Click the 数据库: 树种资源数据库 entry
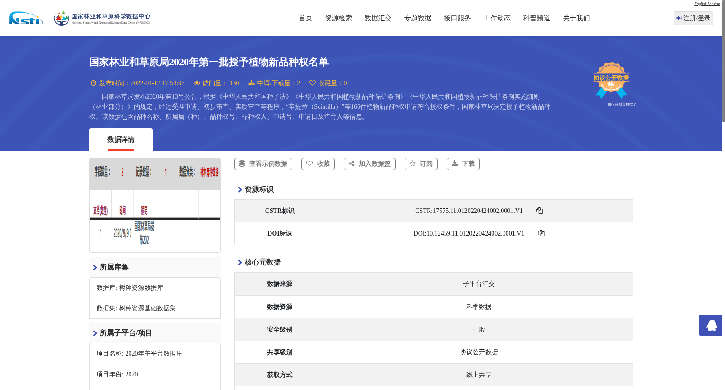 point(130,288)
